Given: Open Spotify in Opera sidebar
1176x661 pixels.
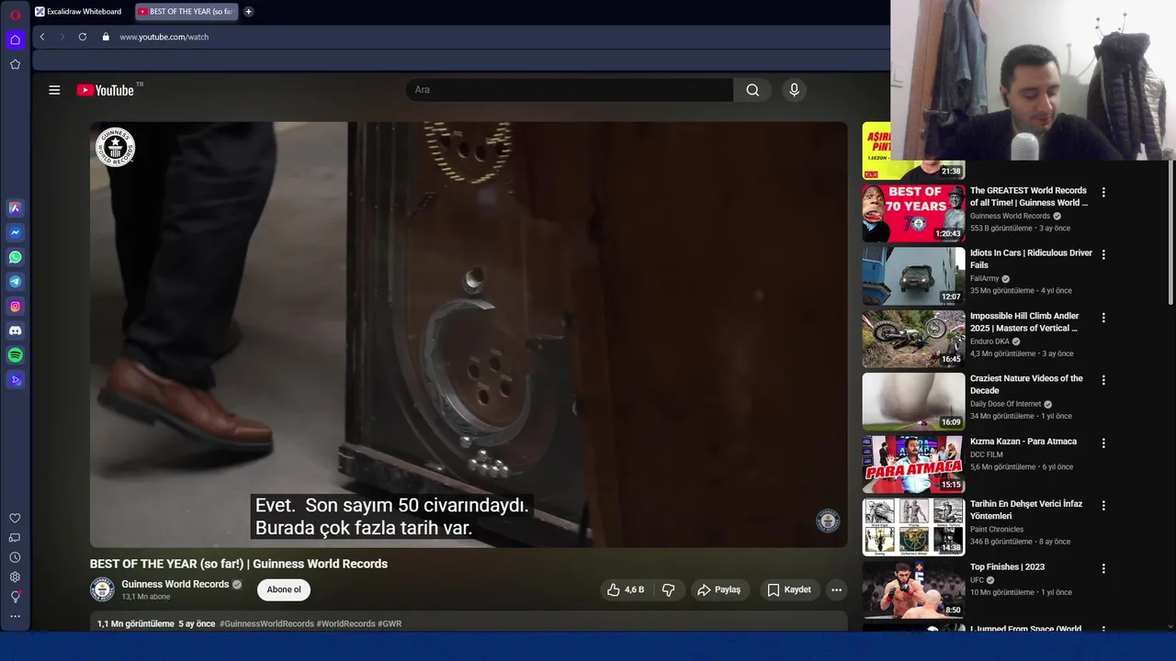Looking at the screenshot, I should (15, 355).
